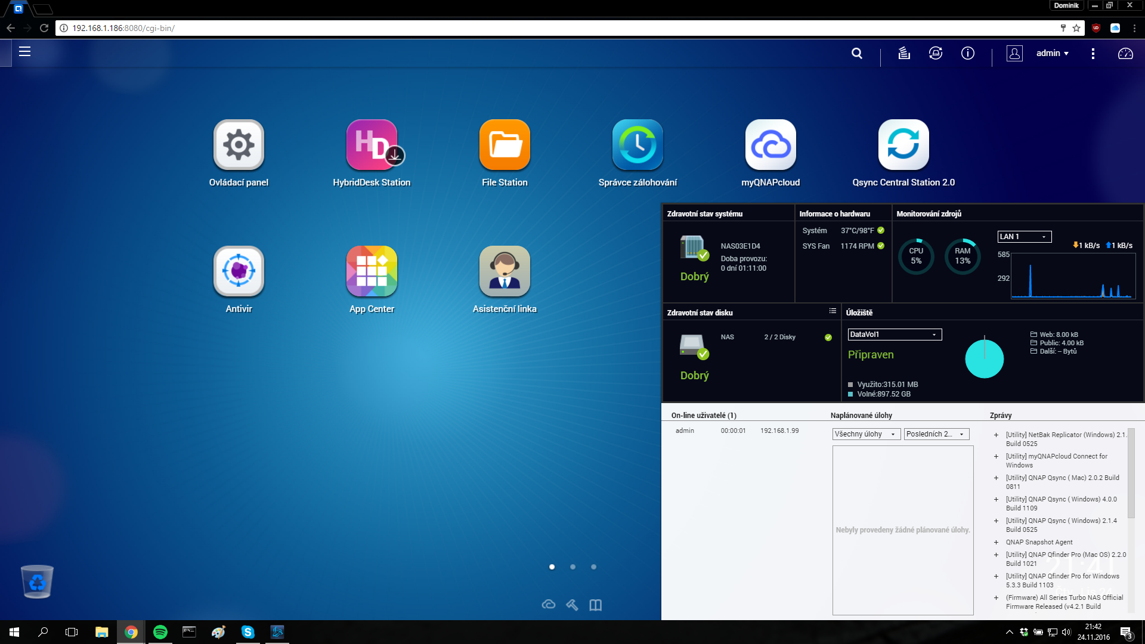1145x644 pixels.
Task: Open QNAP Snapshot Agent message
Action: coord(1039,542)
